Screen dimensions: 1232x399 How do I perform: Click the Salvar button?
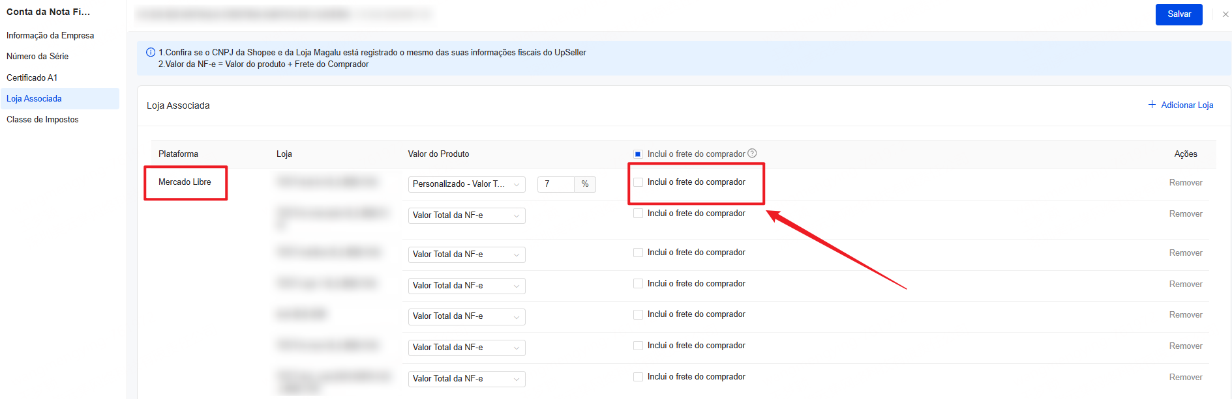click(1179, 14)
